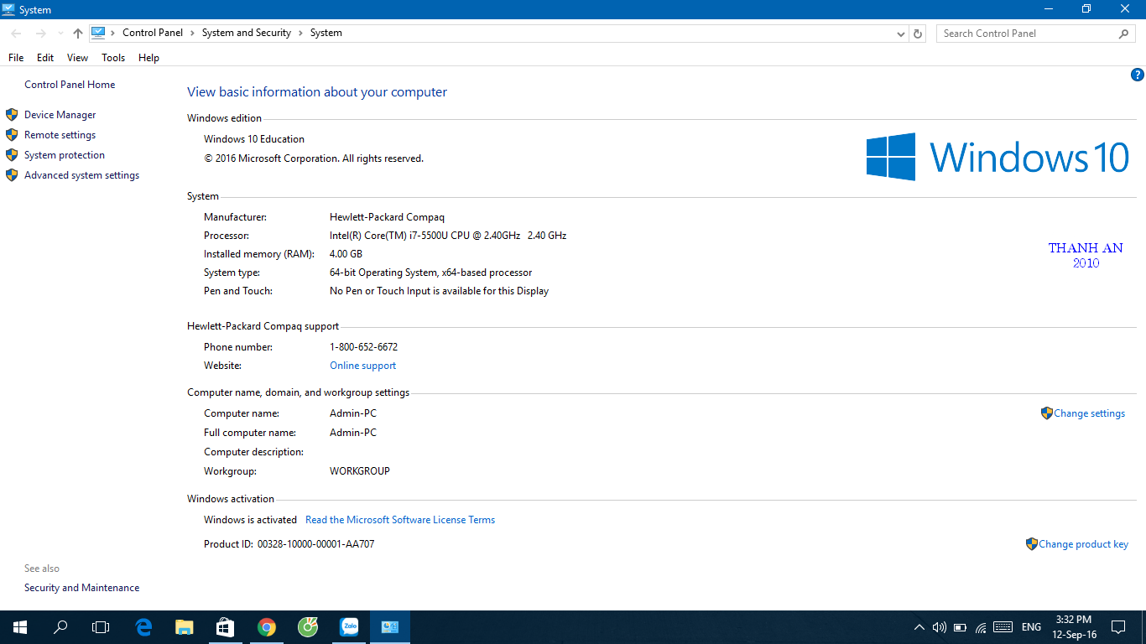Open the touch keyboard tray icon
Image resolution: width=1146 pixels, height=644 pixels.
tap(1002, 627)
